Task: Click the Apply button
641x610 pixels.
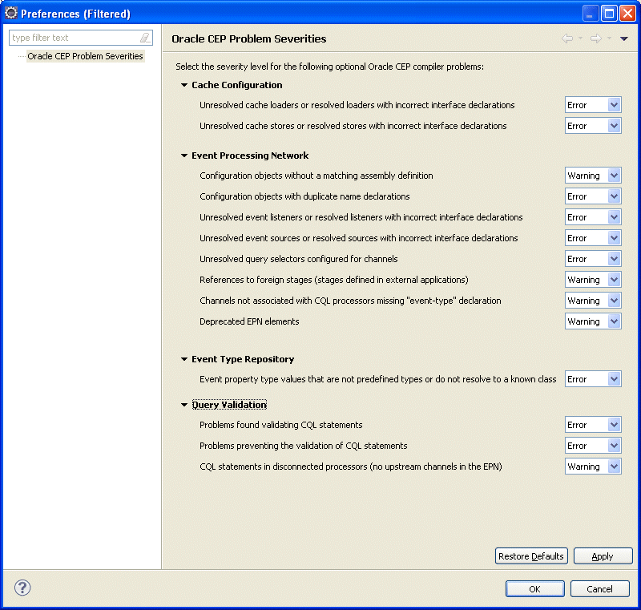Action: [603, 556]
